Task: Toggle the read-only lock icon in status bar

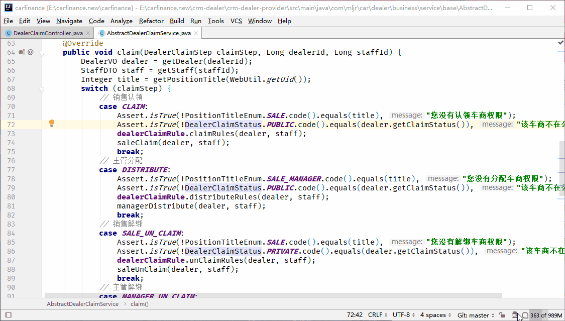Action: (x=502, y=315)
